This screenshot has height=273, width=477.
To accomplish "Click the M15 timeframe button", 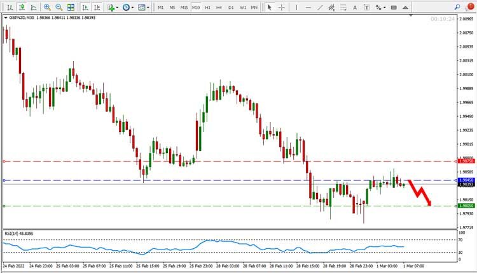I will click(184, 8).
